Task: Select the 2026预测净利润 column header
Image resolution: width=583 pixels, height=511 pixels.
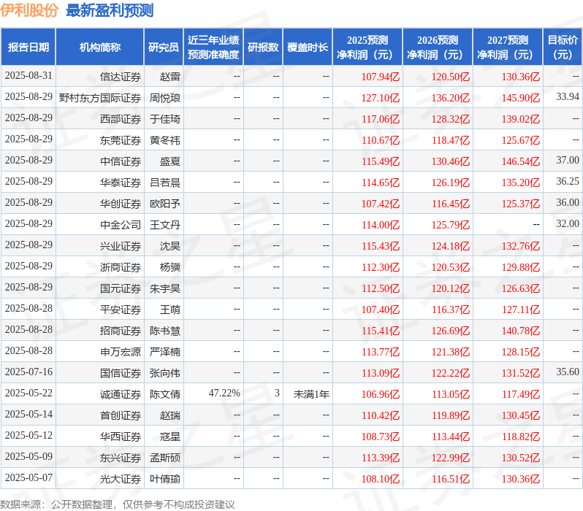Action: (438, 47)
